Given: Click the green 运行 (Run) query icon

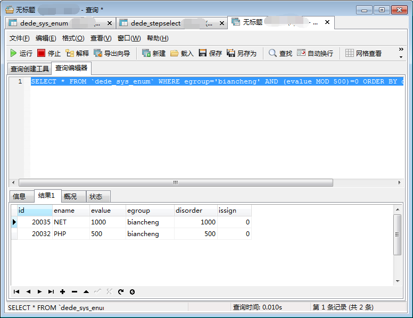Looking at the screenshot, I should [14, 53].
